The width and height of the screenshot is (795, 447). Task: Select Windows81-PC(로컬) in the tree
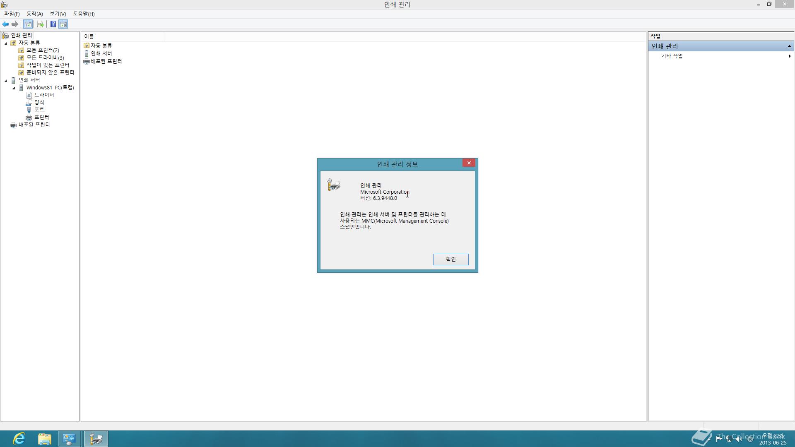click(50, 87)
